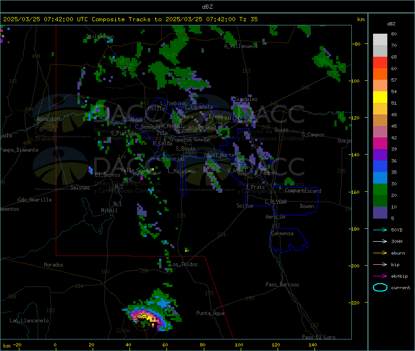Click the cyan 'current' ellipse legend symbol
Image resolution: width=415 pixels, height=351 pixels.
pos(380,287)
